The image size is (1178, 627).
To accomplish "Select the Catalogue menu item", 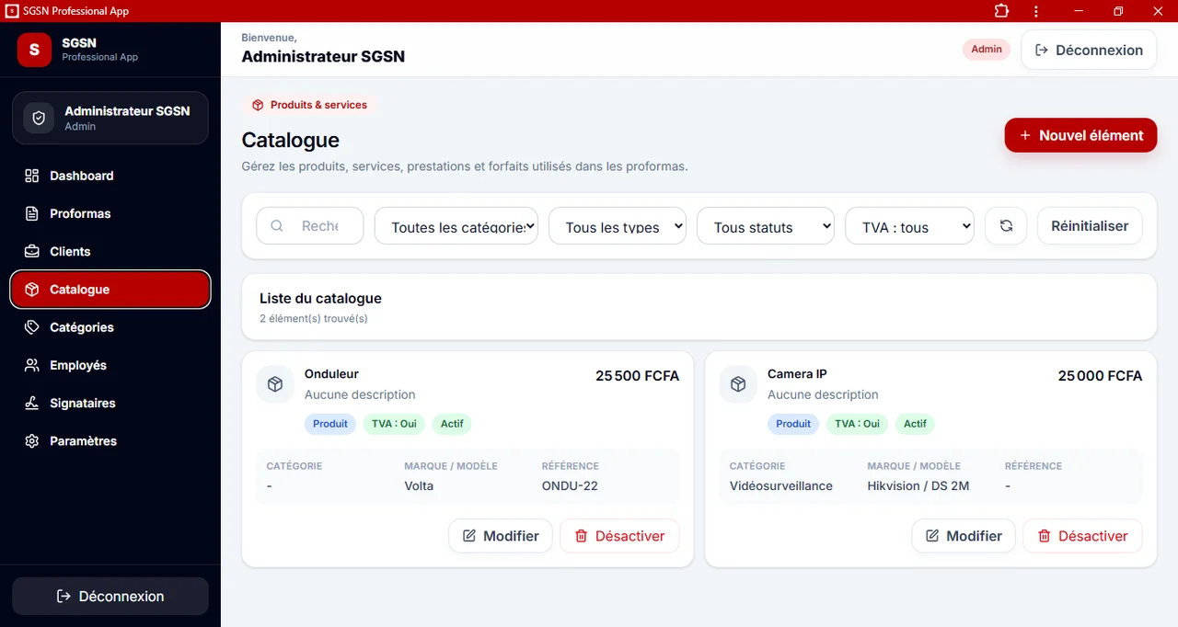I will tap(110, 290).
